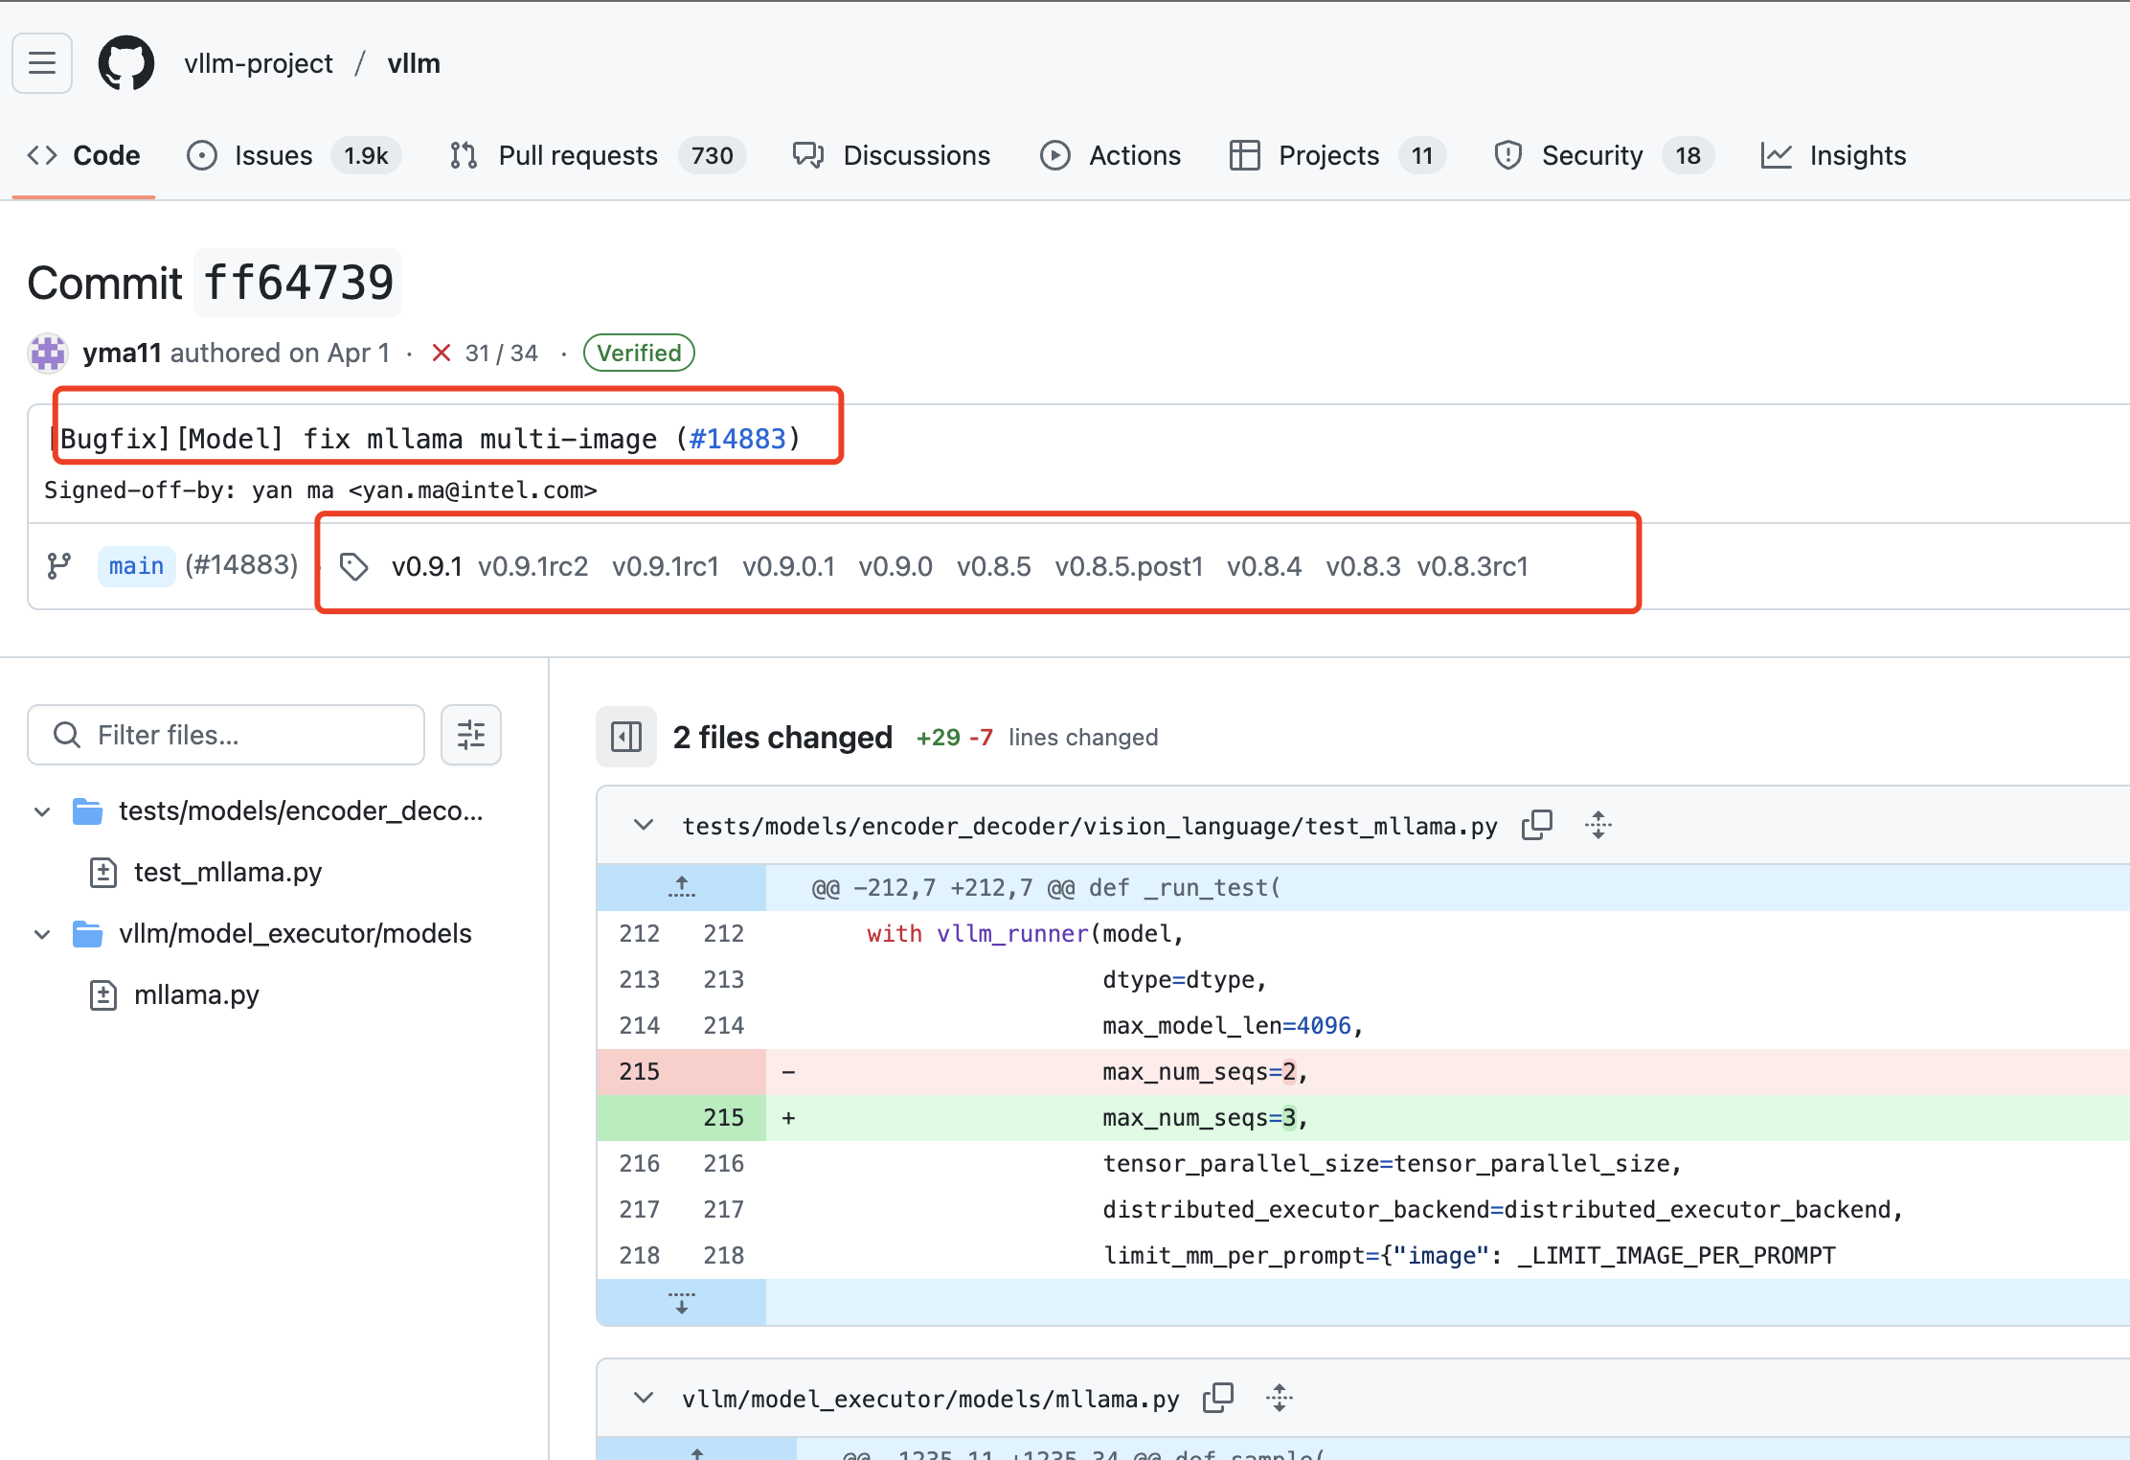Copy test_mllama.py file path

tap(1537, 825)
